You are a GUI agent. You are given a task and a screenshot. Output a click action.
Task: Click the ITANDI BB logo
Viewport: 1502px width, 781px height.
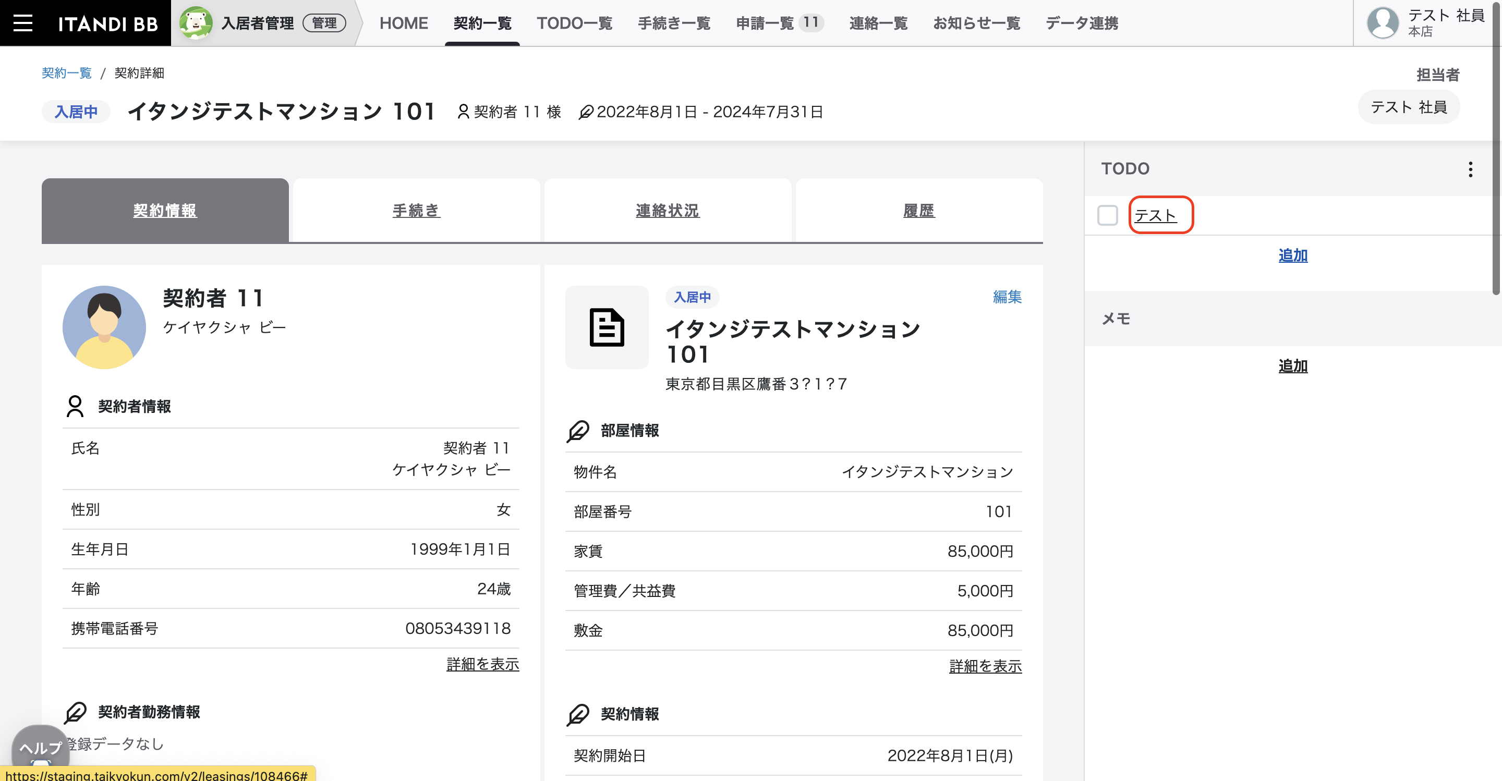[108, 24]
